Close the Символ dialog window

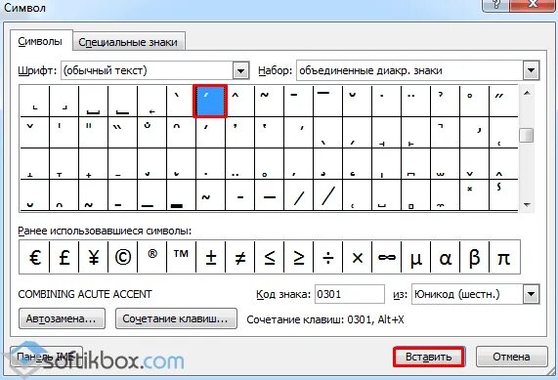(533, 5)
